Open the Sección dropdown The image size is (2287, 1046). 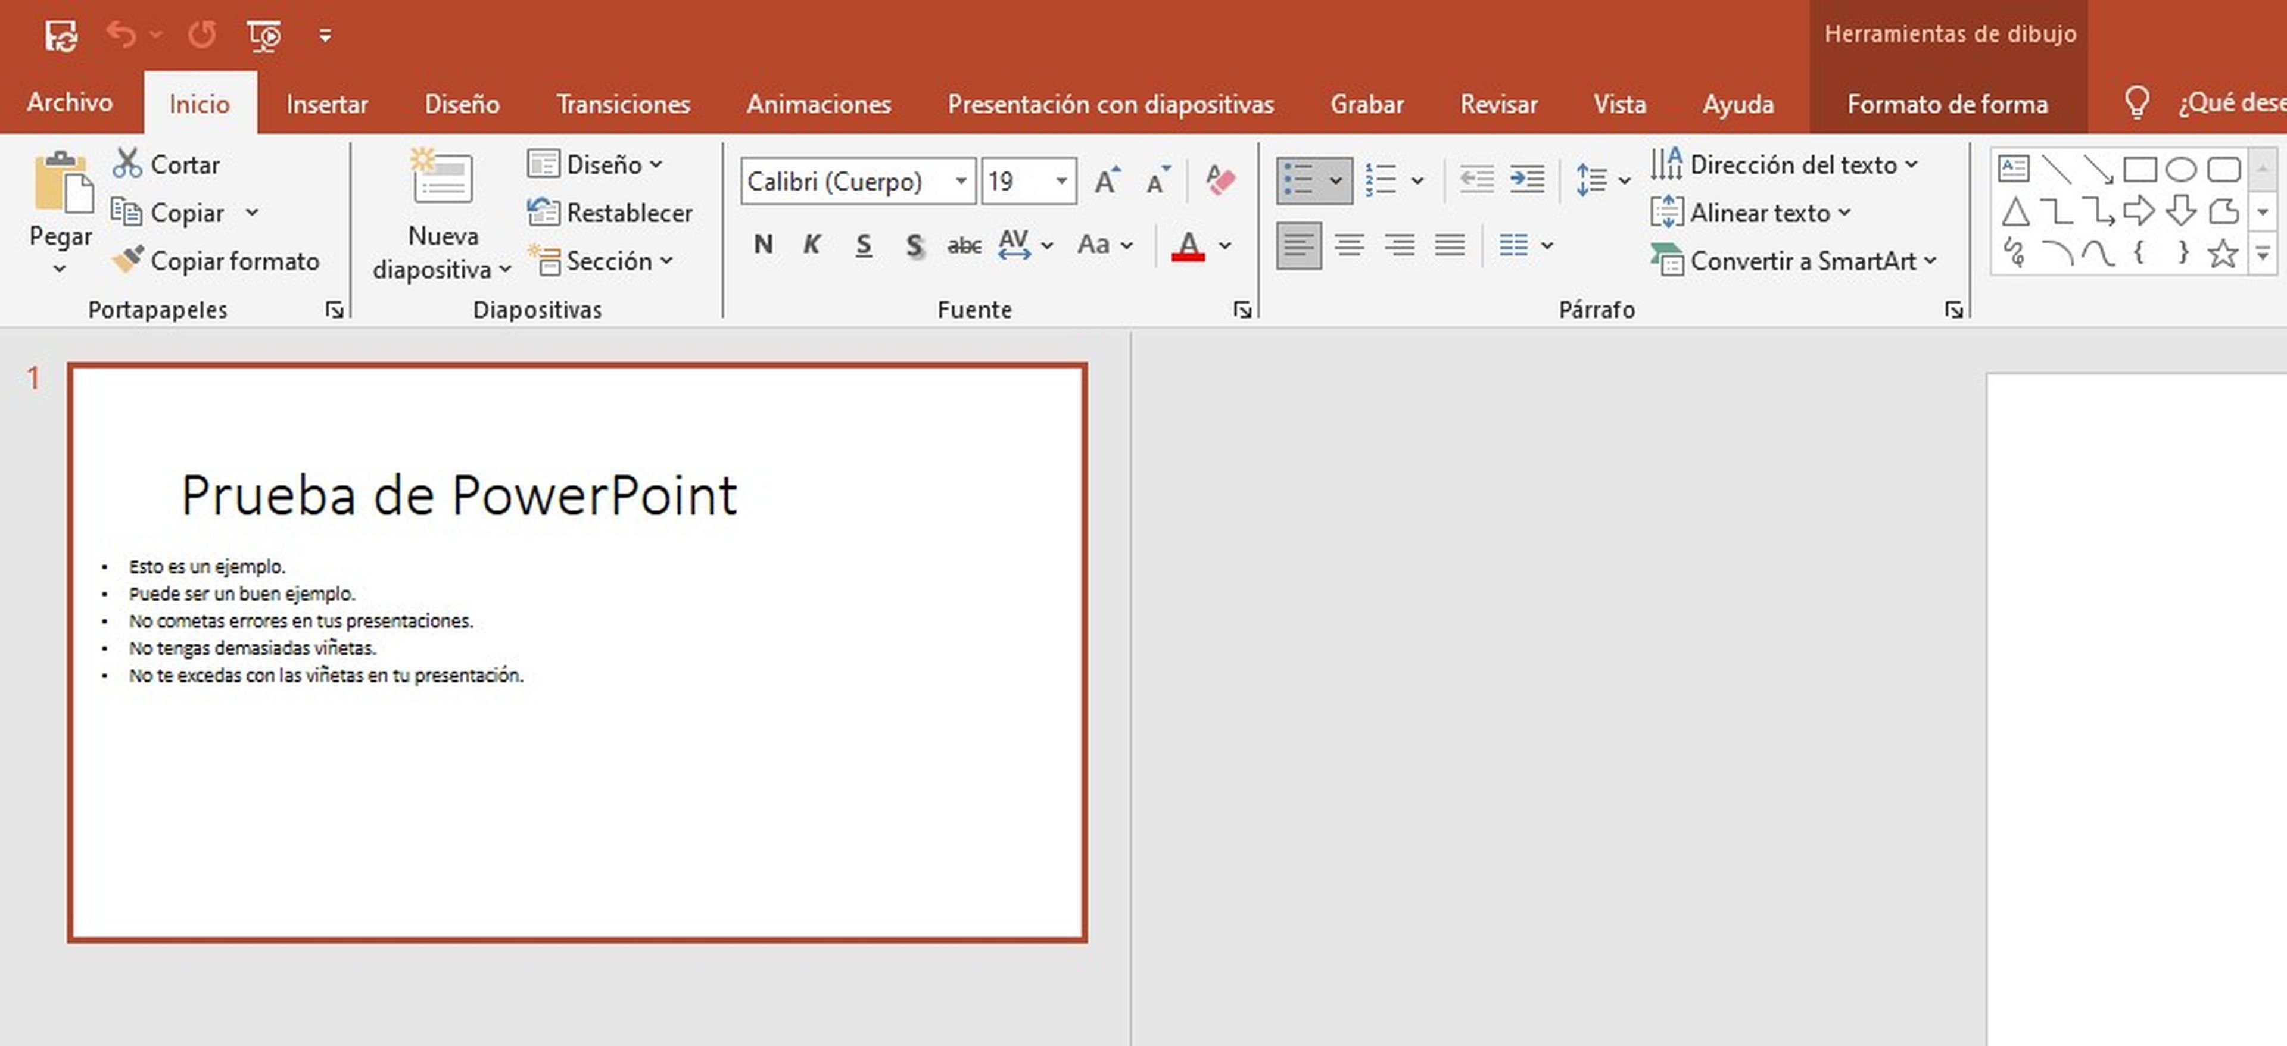click(600, 261)
